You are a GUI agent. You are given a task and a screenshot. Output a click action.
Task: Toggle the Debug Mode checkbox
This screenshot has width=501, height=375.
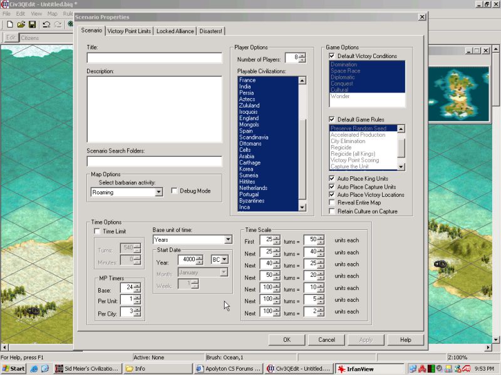175,191
